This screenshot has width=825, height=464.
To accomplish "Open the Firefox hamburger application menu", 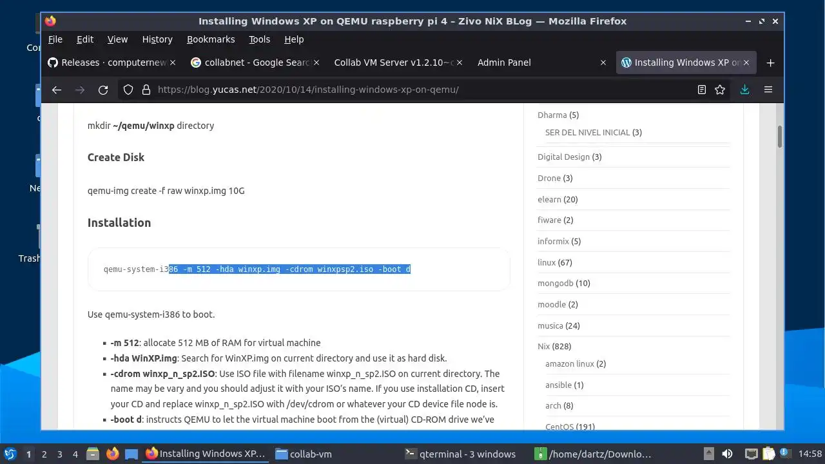I will point(768,90).
